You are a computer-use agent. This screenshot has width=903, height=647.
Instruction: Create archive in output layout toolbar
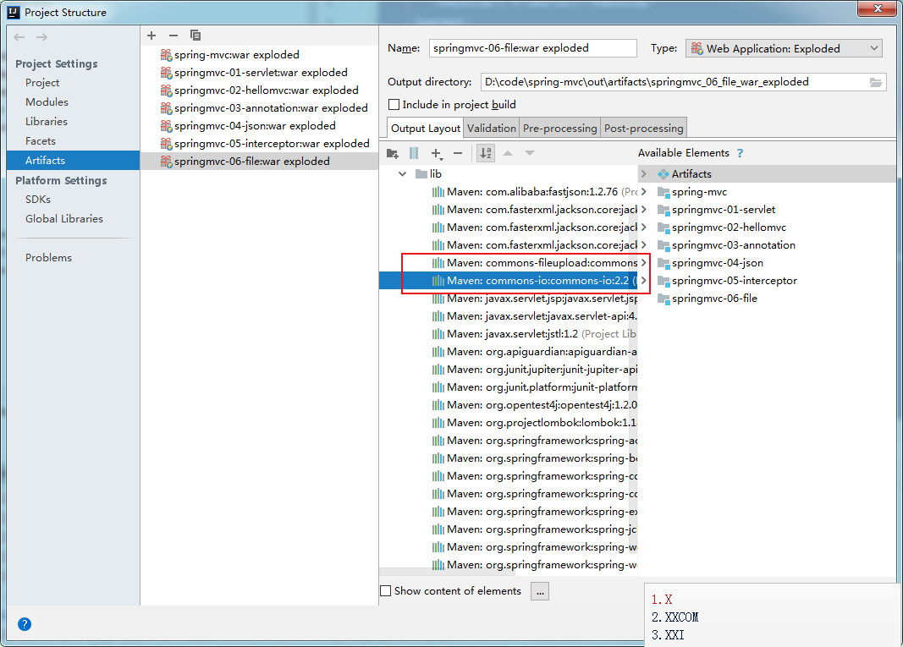pos(414,153)
